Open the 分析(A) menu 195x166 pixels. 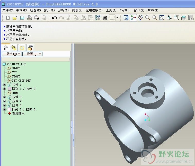pyautogui.click(x=63, y=10)
